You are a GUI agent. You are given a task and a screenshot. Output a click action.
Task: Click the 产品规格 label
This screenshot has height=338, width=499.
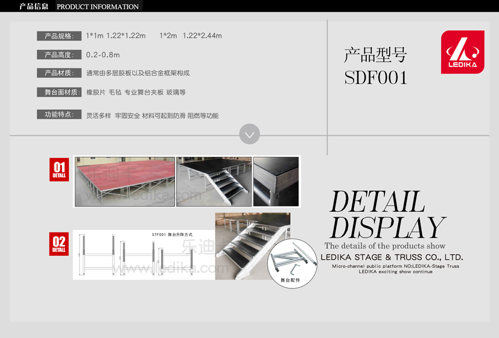59,36
